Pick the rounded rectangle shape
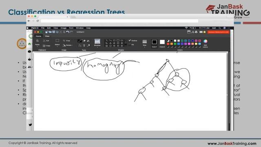The width and height of the screenshot is (261, 147). 118,40
